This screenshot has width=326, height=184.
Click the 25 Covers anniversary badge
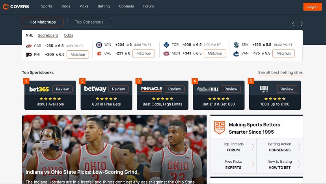[x=220, y=127]
